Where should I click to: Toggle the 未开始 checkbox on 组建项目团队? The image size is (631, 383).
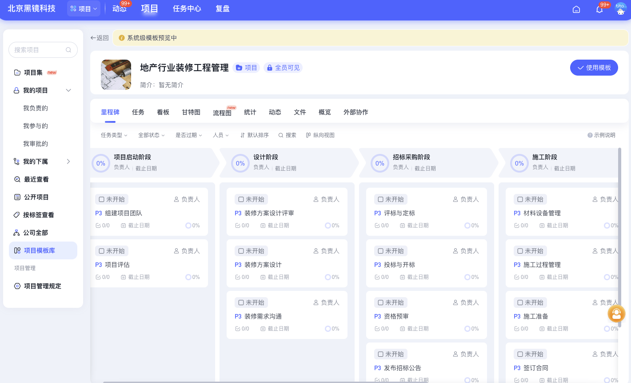coord(102,200)
